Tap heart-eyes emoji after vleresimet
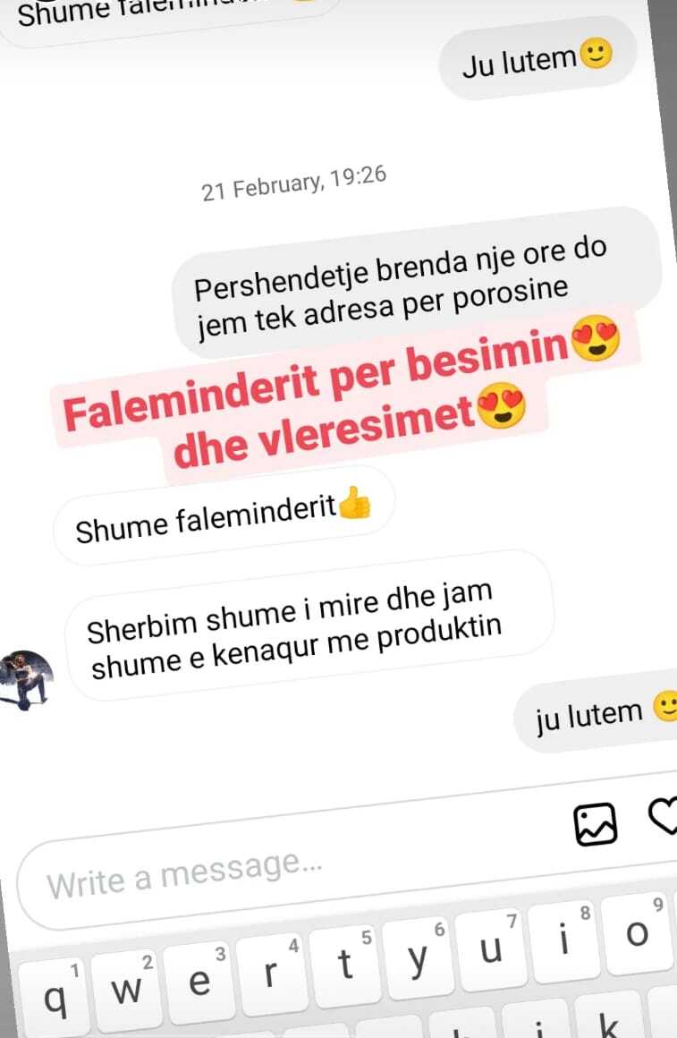The image size is (677, 1038). point(501,408)
